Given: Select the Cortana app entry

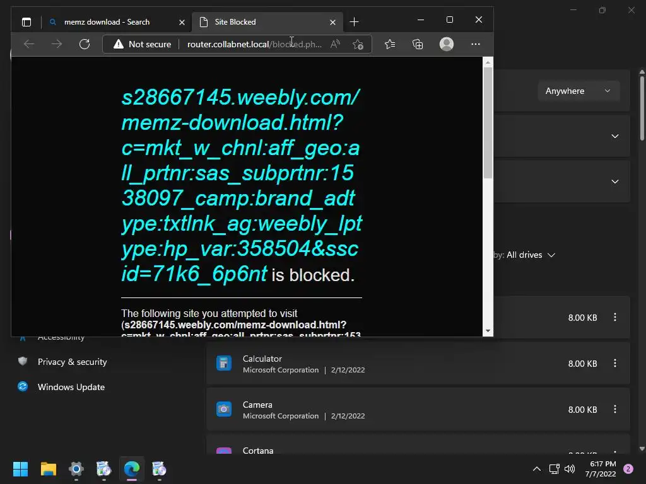Looking at the screenshot, I should [x=418, y=444].
